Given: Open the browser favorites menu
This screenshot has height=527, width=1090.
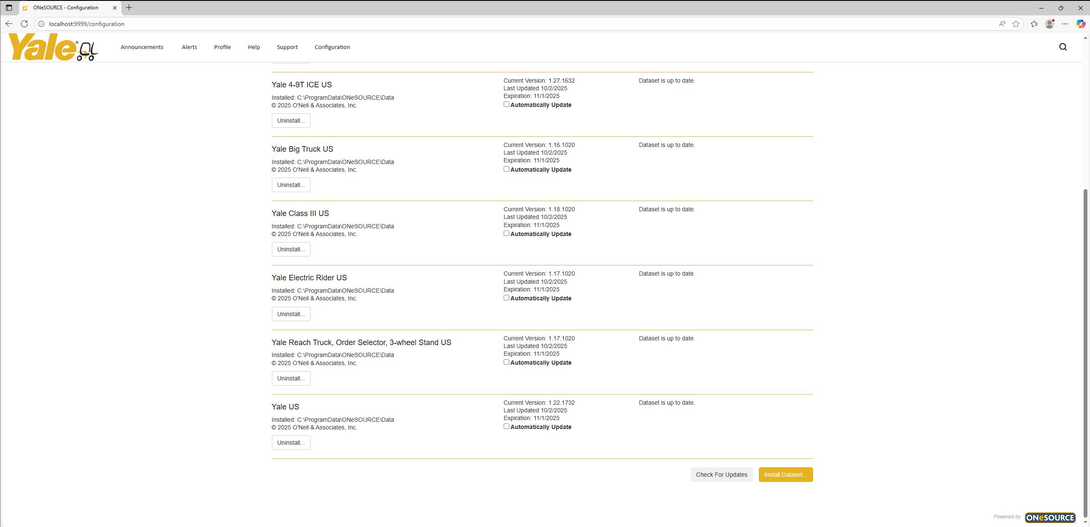Looking at the screenshot, I should click(x=1034, y=24).
